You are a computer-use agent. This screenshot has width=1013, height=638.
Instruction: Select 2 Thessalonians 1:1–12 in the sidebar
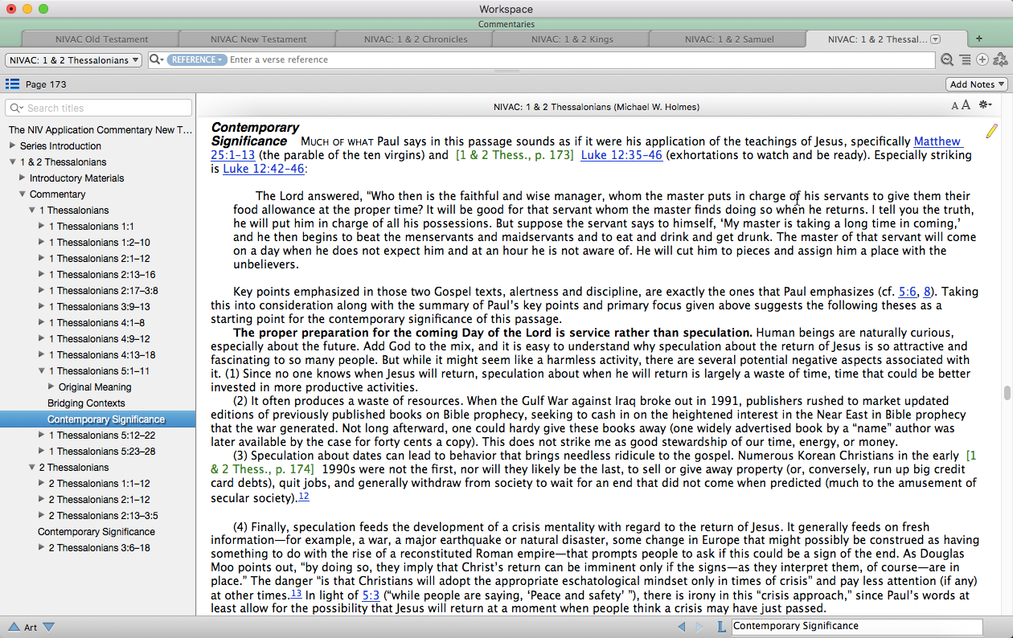(100, 483)
